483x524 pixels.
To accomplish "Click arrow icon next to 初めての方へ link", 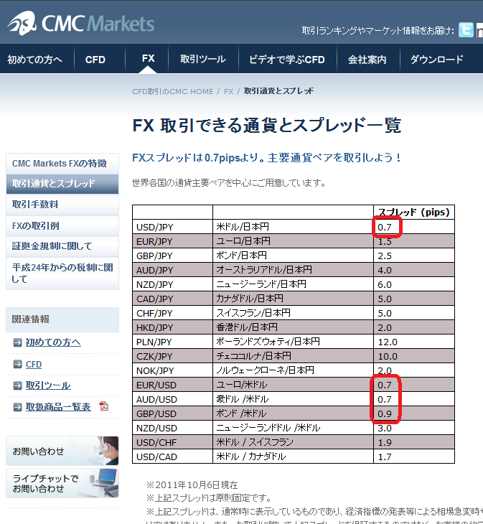I will (18, 342).
